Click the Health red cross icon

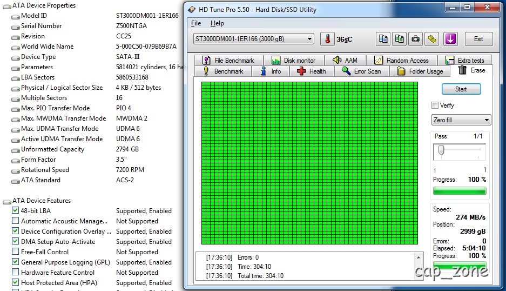point(301,71)
